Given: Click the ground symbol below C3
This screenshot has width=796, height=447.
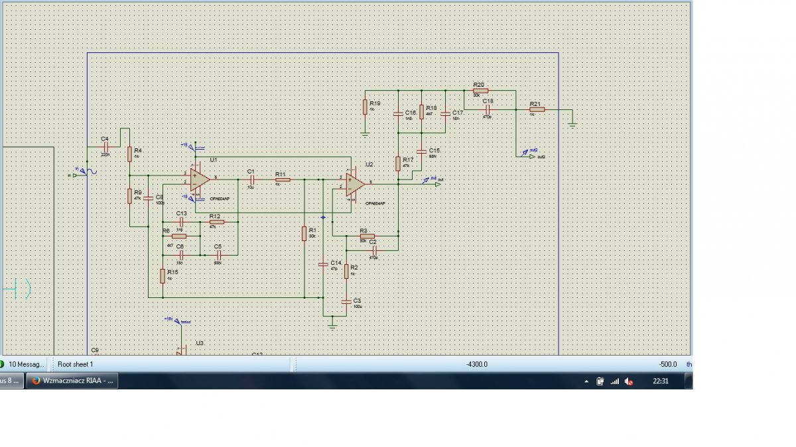Looking at the screenshot, I should pos(332,325).
